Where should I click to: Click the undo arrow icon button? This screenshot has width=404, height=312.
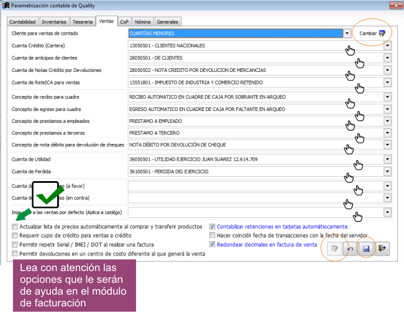pos(350,249)
